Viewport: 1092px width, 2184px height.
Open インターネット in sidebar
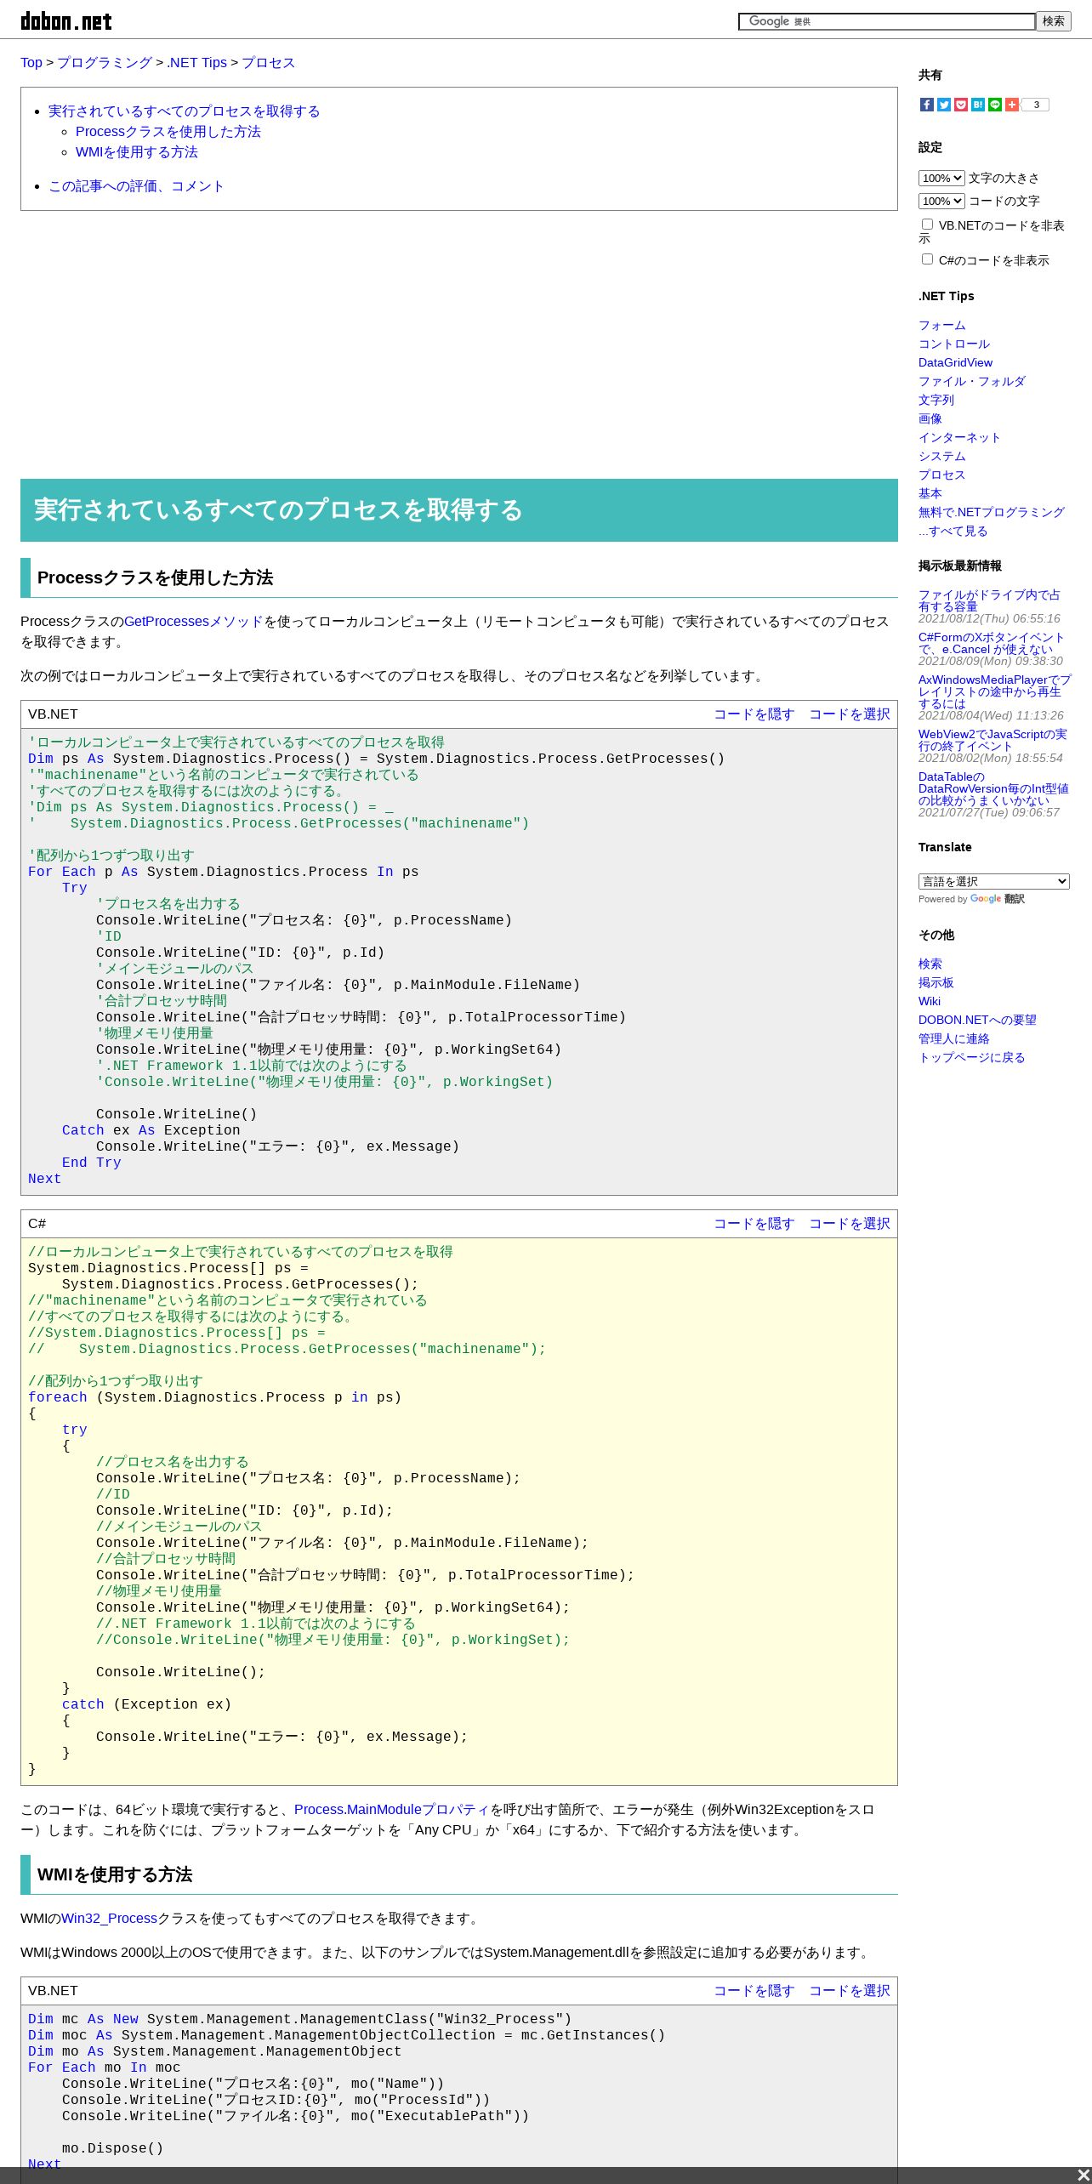tap(959, 438)
